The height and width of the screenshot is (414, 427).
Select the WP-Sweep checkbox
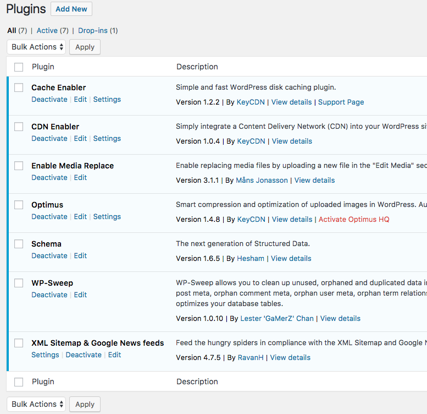pos(19,283)
